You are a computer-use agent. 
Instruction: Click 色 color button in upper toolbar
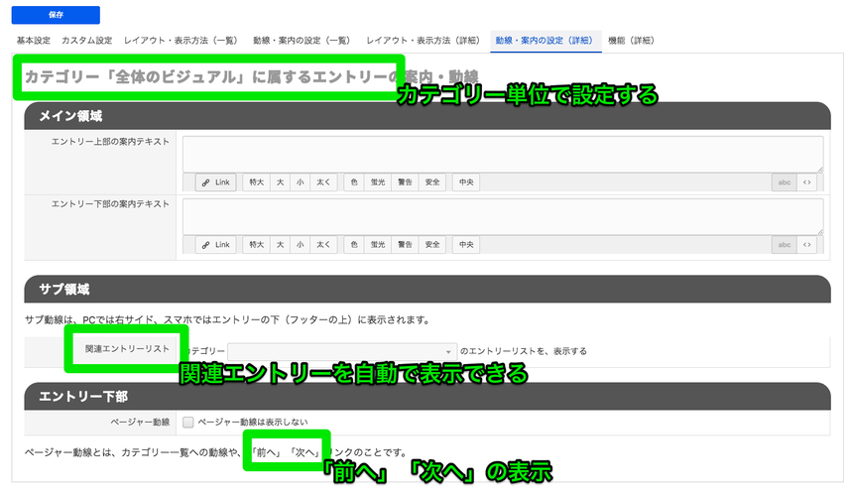(x=354, y=183)
